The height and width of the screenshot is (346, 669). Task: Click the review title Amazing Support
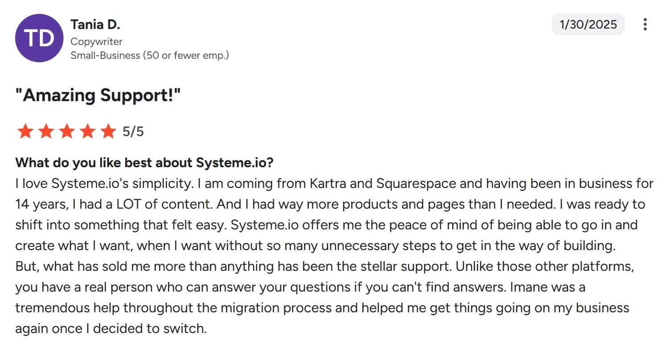pyautogui.click(x=97, y=95)
